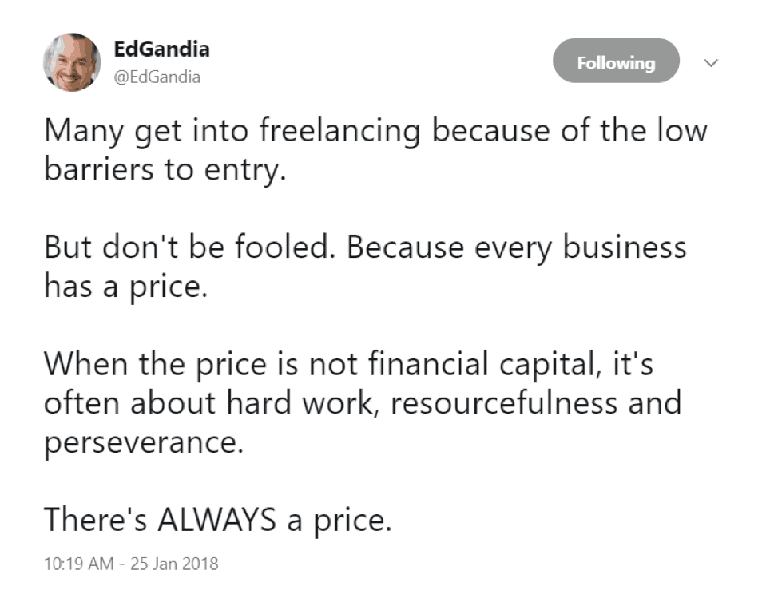Click the line has a price
766x590 pixels.
126,287
